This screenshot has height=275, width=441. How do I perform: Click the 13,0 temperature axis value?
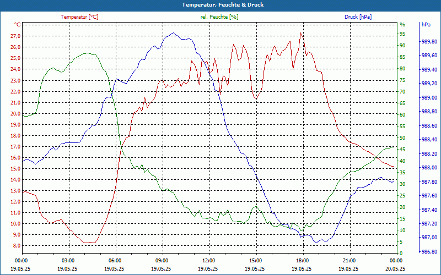(x=15, y=190)
